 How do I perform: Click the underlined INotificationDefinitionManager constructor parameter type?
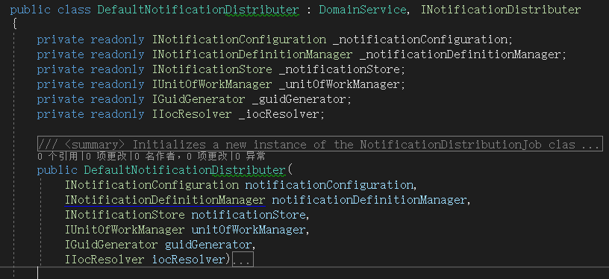pyautogui.click(x=165, y=200)
